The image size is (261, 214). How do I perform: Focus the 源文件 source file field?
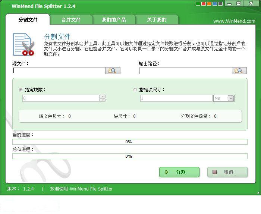(59, 71)
